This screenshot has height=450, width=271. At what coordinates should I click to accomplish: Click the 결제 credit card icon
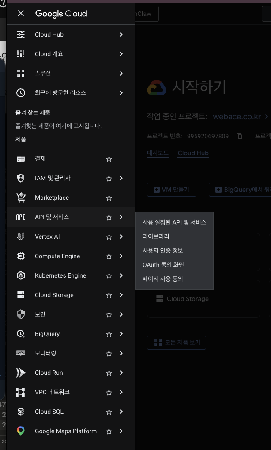coord(21,159)
